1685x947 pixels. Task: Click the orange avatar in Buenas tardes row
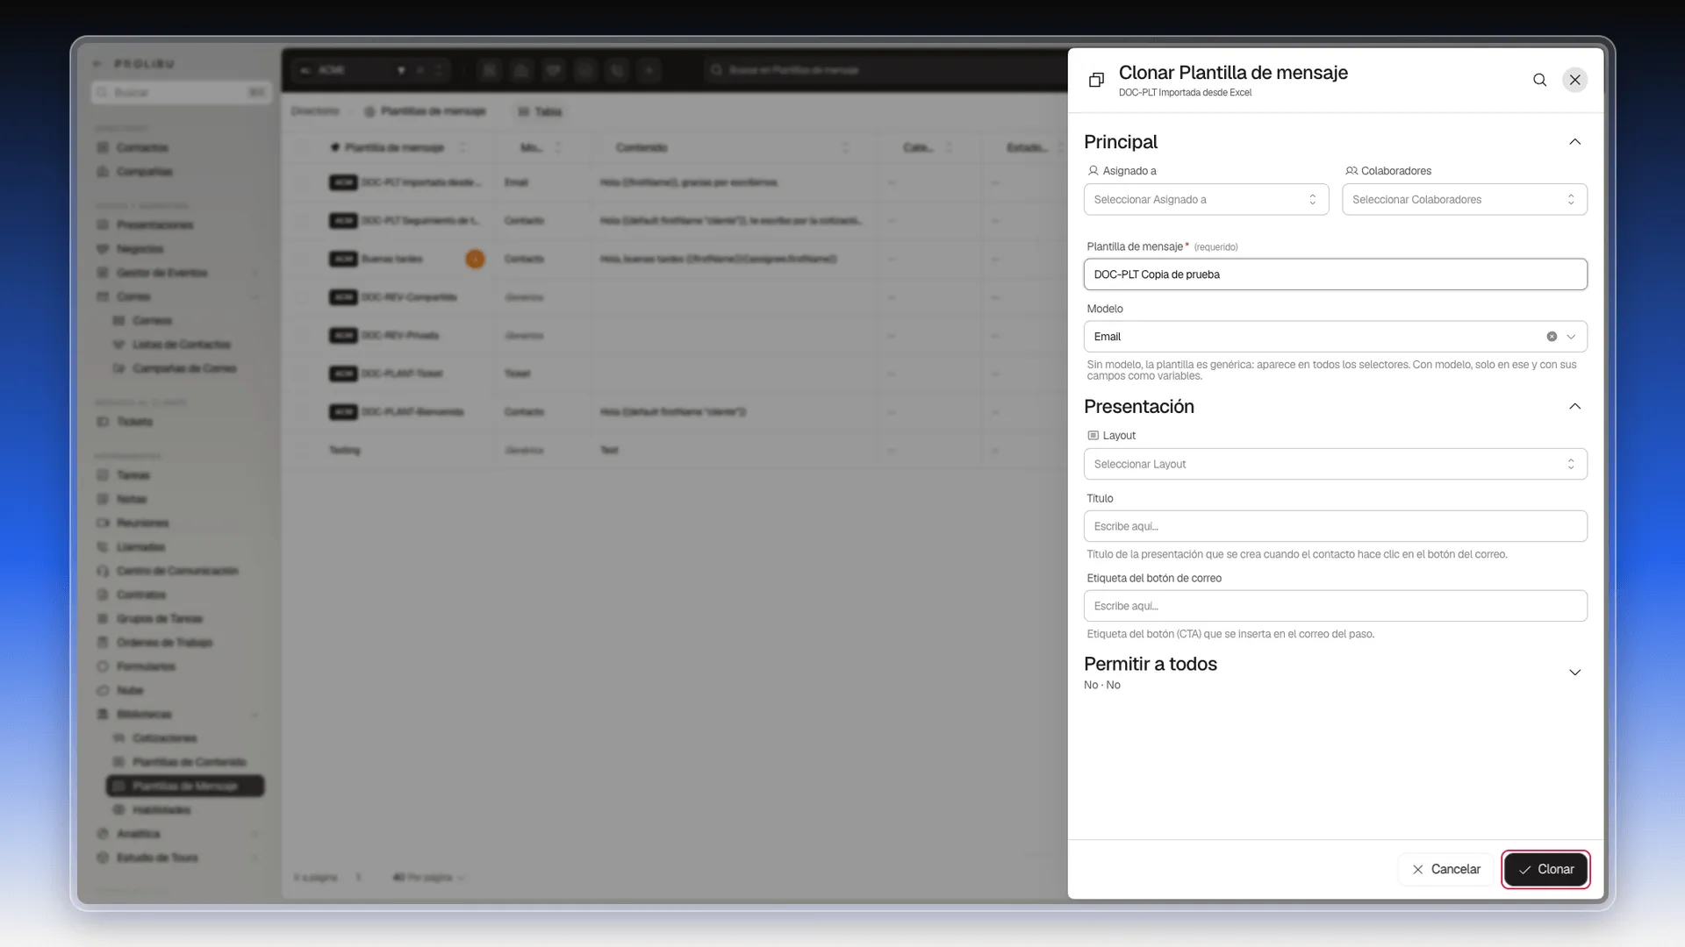pyautogui.click(x=475, y=259)
